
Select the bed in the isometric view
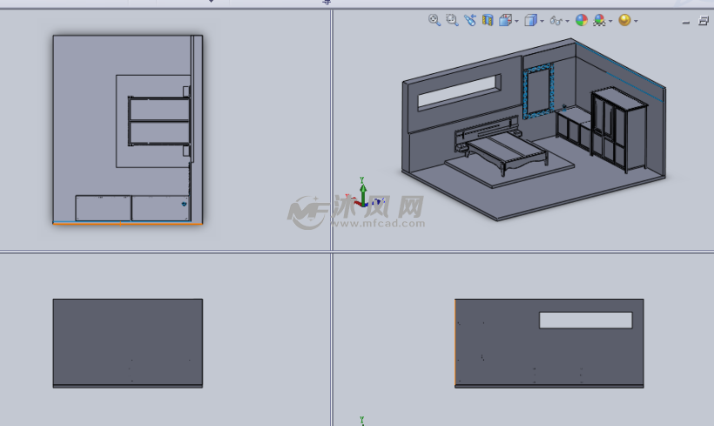click(x=505, y=150)
